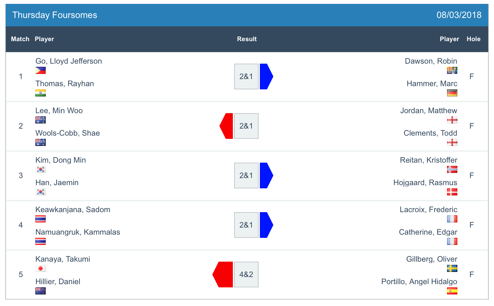Click the Thursday Foursomes header title
Viewport: 494px width, 306px height.
coord(55,15)
